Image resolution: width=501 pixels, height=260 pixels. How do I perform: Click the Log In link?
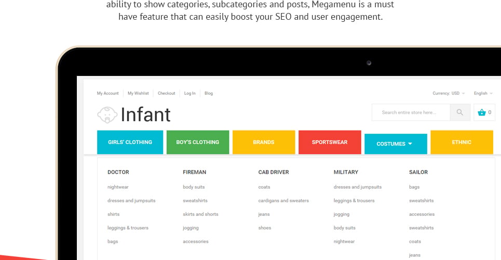coord(190,93)
